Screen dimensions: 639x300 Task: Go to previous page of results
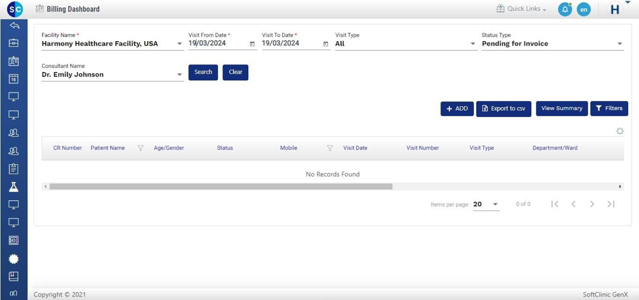[573, 204]
